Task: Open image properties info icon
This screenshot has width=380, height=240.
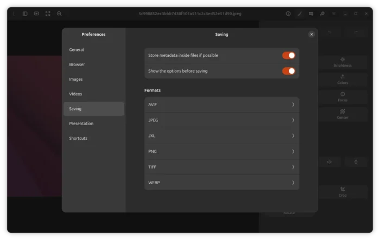Action: point(288,14)
